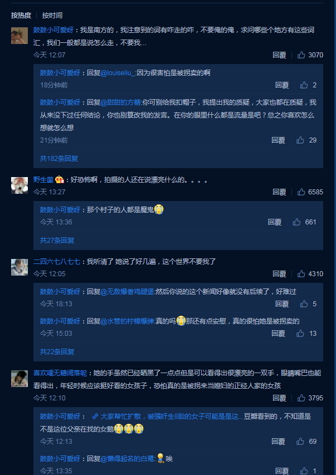Reply to 喜欢喔无糖阔落呢's comment at 12:10

coord(279,398)
